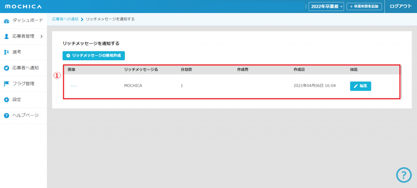Click the MOCHICA rich message thumbnail image

pyautogui.click(x=74, y=86)
